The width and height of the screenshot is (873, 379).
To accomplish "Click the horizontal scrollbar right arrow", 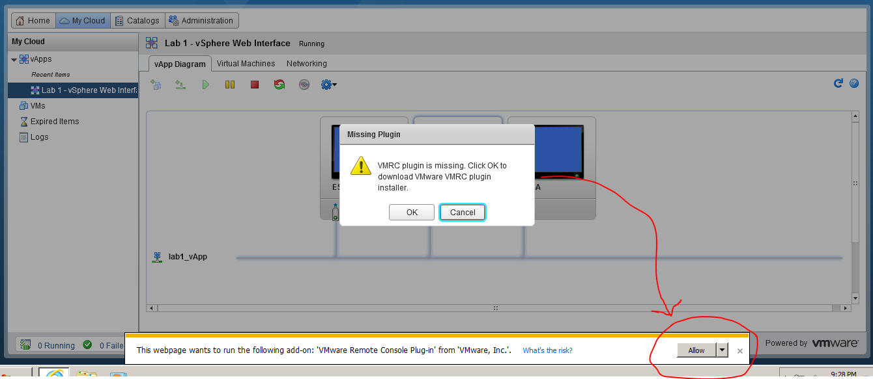I will pyautogui.click(x=846, y=308).
